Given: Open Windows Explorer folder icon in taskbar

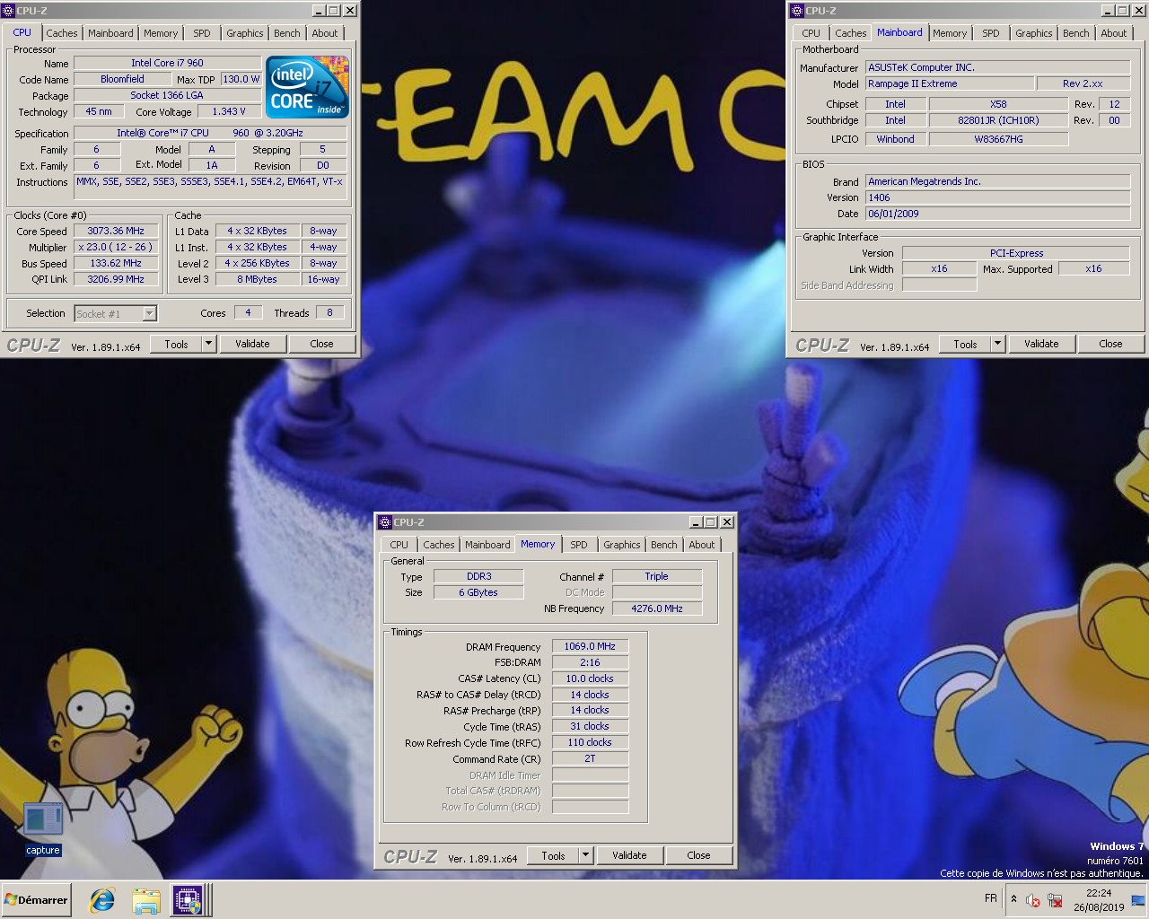Looking at the screenshot, I should (145, 900).
